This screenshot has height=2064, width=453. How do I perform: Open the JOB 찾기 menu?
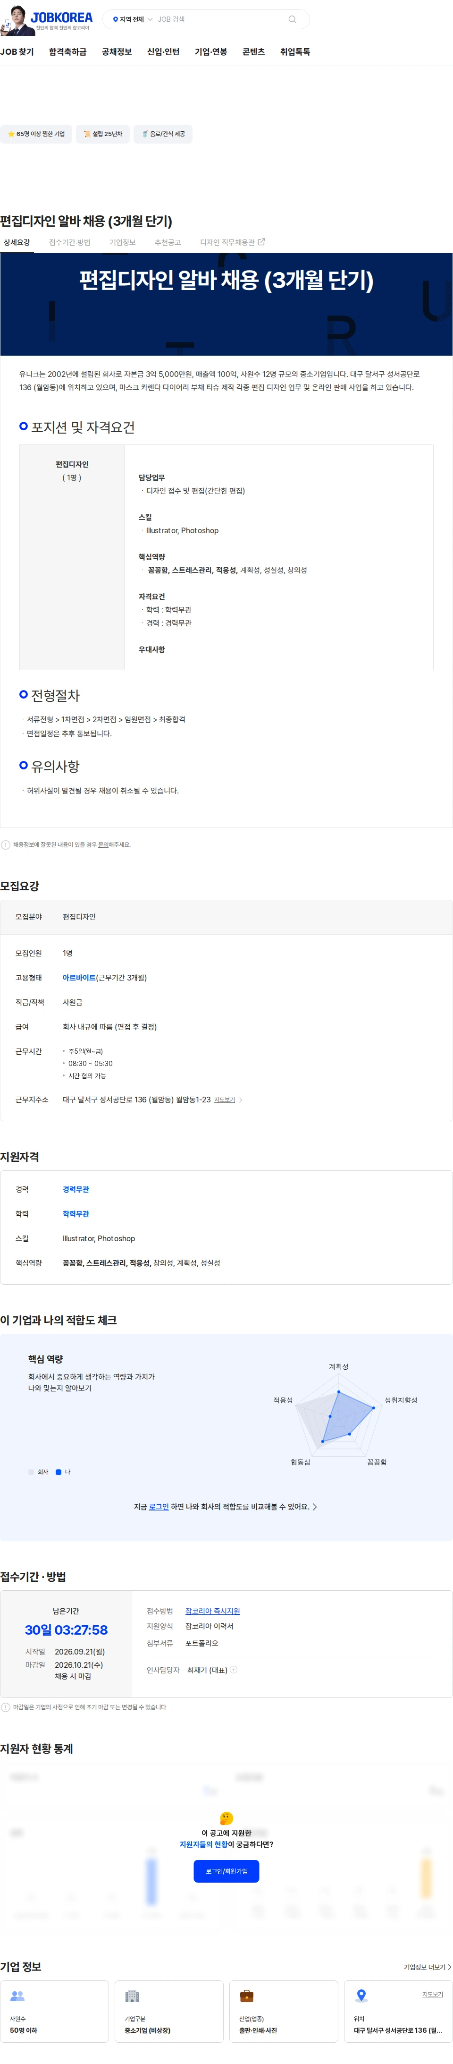17,52
